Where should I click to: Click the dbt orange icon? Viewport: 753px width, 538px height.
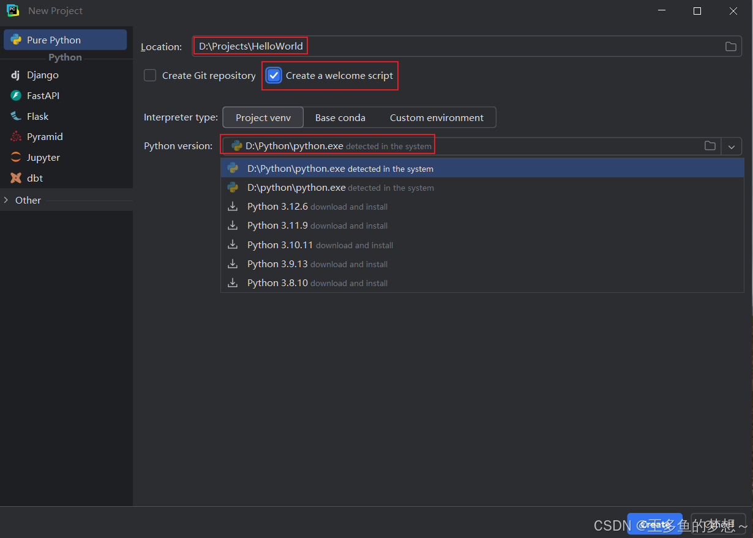16,178
